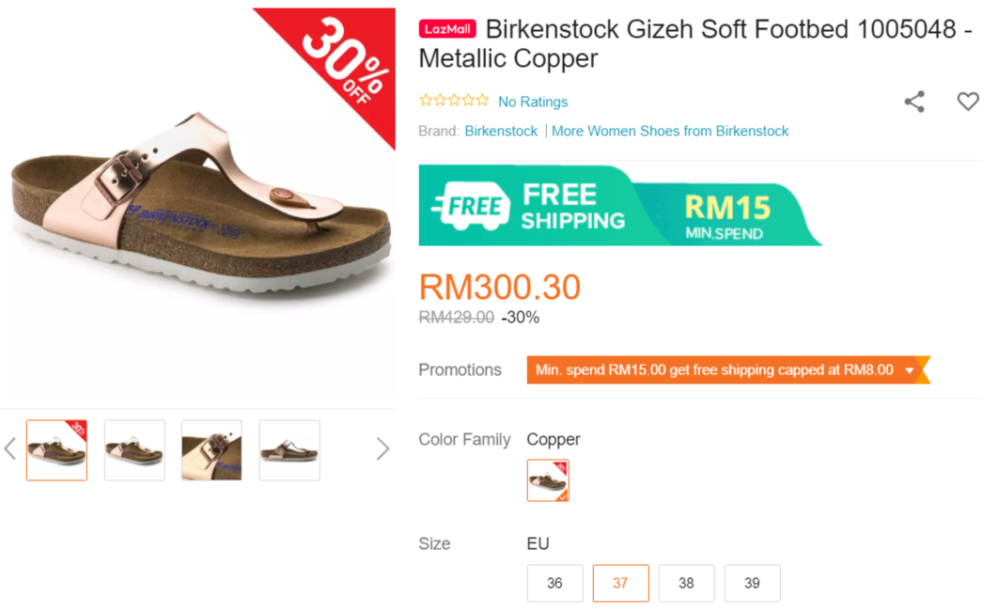View the buckle close-up thumbnail

click(211, 450)
